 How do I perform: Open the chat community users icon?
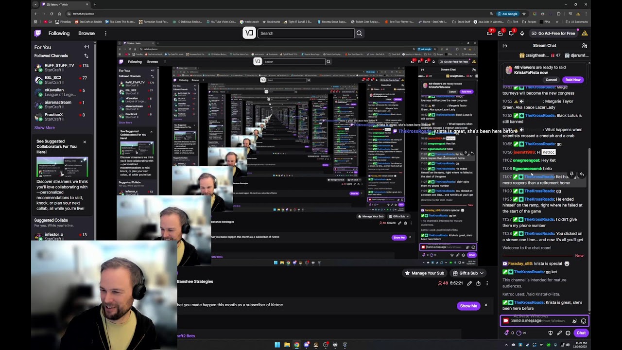(x=585, y=46)
